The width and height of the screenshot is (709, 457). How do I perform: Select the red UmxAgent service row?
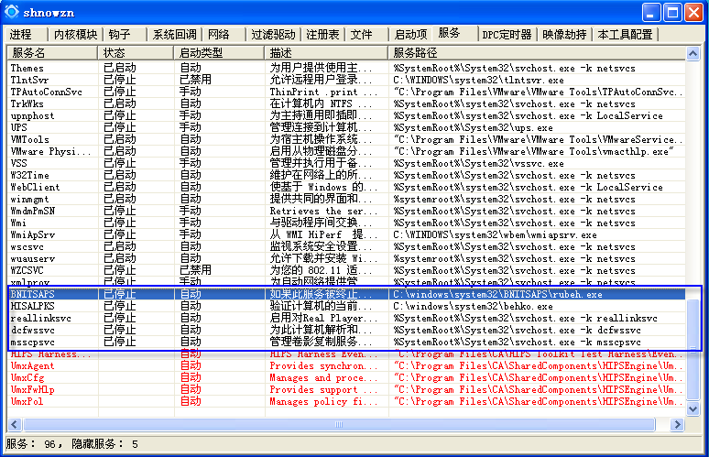[x=346, y=365]
